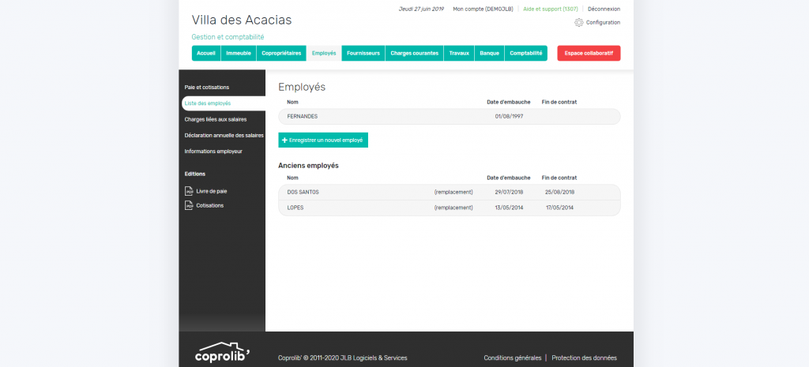Screen dimensions: 809x367
Task: Go to the Copropriétaires tab
Action: pyautogui.click(x=281, y=53)
